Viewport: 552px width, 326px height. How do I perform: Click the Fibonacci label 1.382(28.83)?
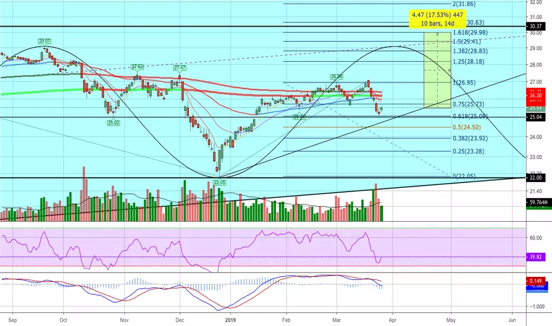tap(470, 51)
